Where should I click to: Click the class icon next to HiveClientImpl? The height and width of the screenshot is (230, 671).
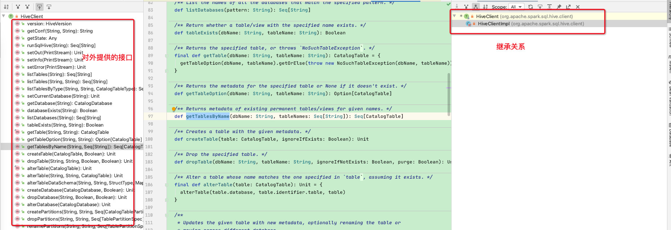click(468, 24)
